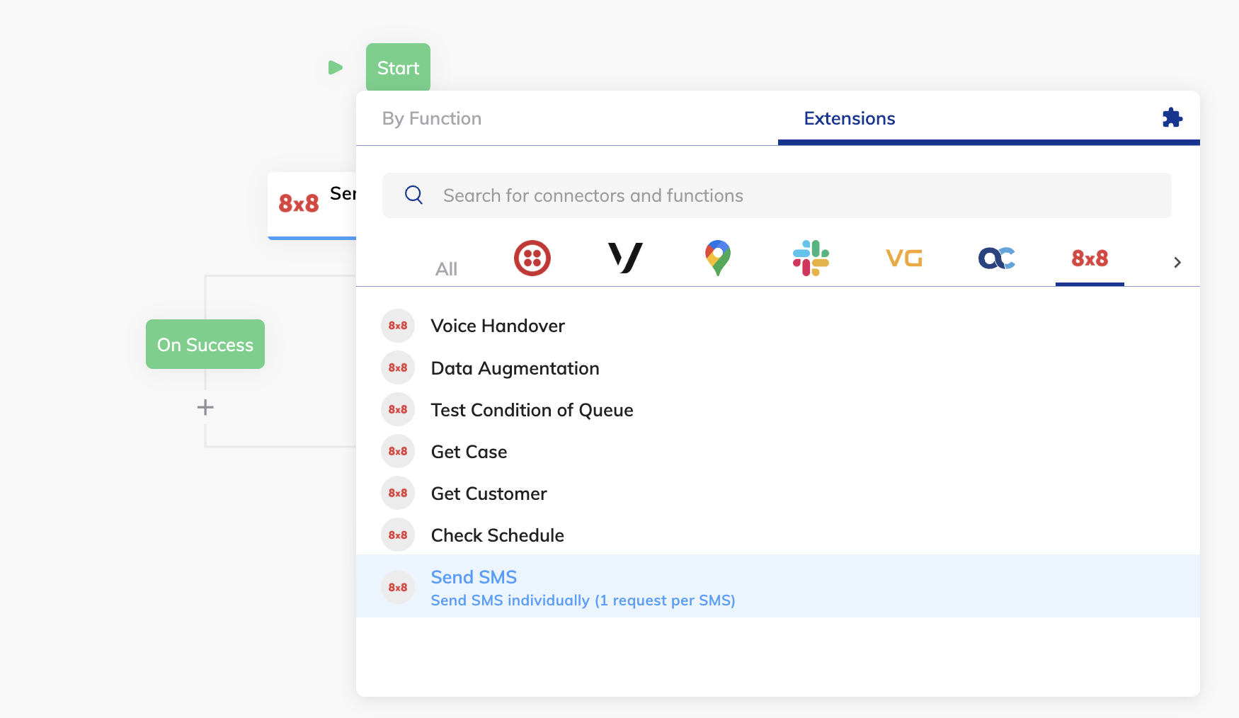Select the 8x8 connector filter tab
The image size is (1239, 718).
(1089, 258)
